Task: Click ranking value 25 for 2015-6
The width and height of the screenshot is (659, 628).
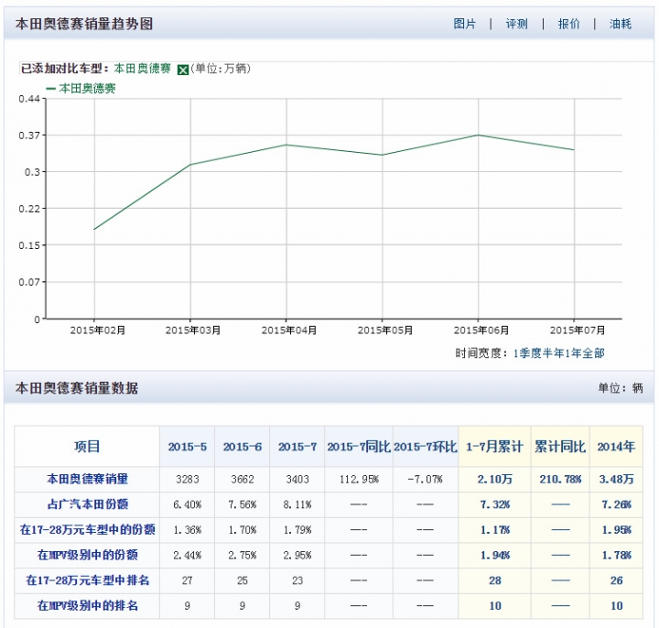Action: tap(243, 580)
